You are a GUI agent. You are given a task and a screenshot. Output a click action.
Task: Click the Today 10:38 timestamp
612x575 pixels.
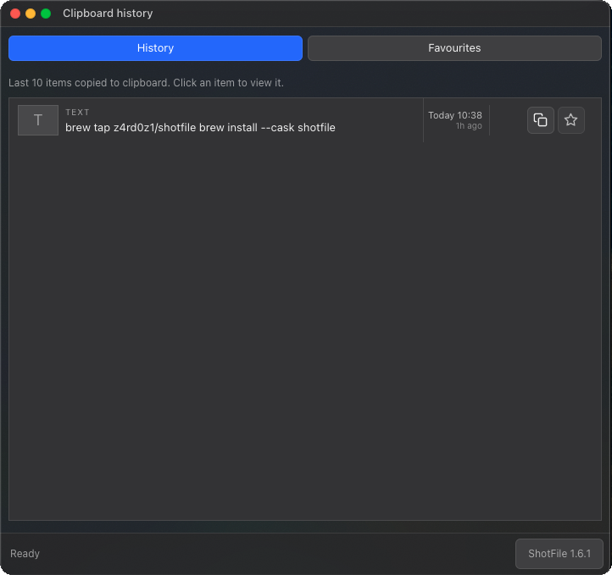coord(454,115)
